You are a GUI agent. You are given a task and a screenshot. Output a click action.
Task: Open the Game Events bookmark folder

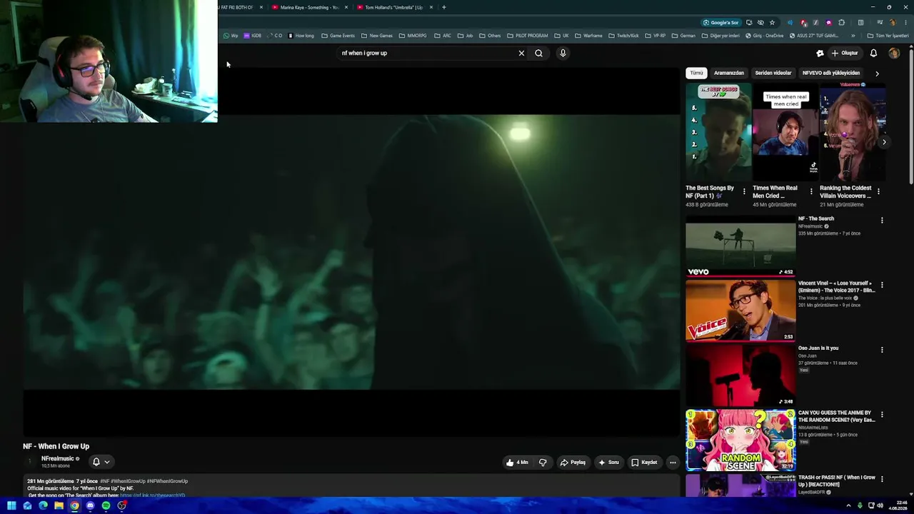click(x=338, y=36)
